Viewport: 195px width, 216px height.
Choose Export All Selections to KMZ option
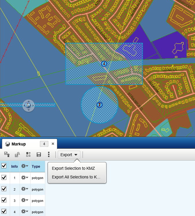76,177
